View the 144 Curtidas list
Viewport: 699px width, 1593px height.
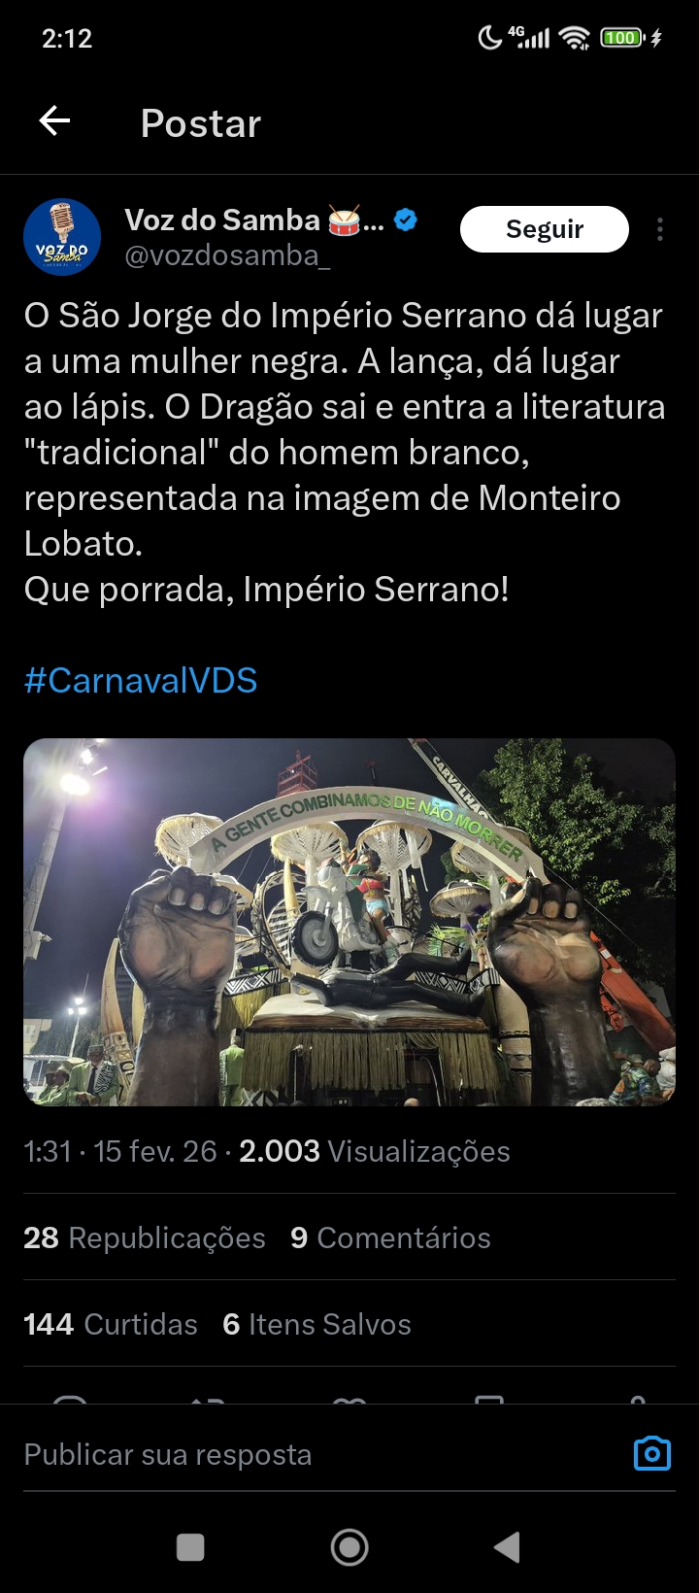111,1324
